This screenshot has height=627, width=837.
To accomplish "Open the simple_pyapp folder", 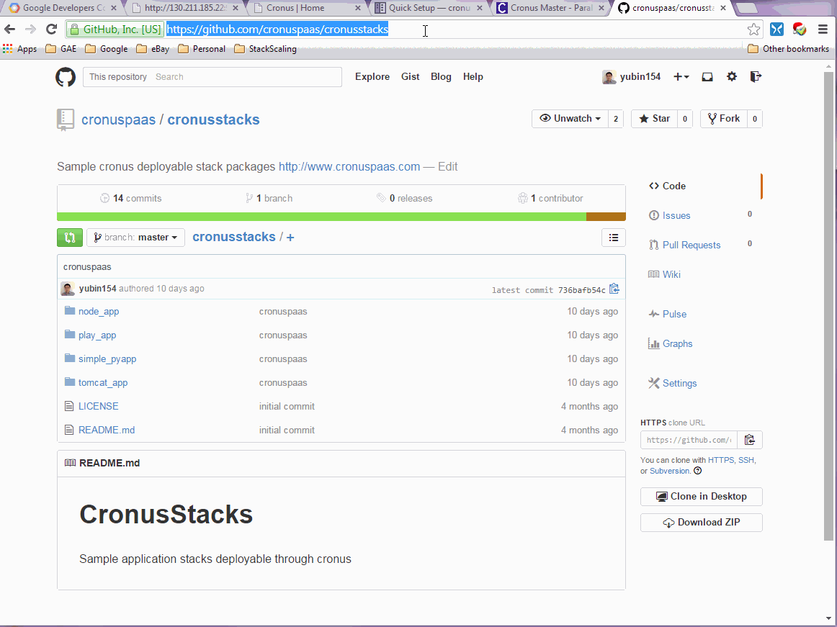I will [107, 359].
